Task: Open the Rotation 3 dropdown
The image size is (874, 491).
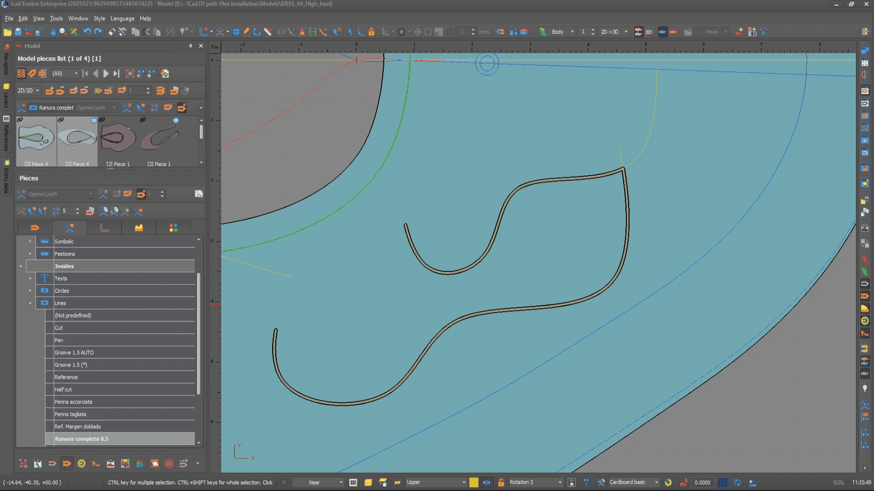Action: pyautogui.click(x=560, y=482)
